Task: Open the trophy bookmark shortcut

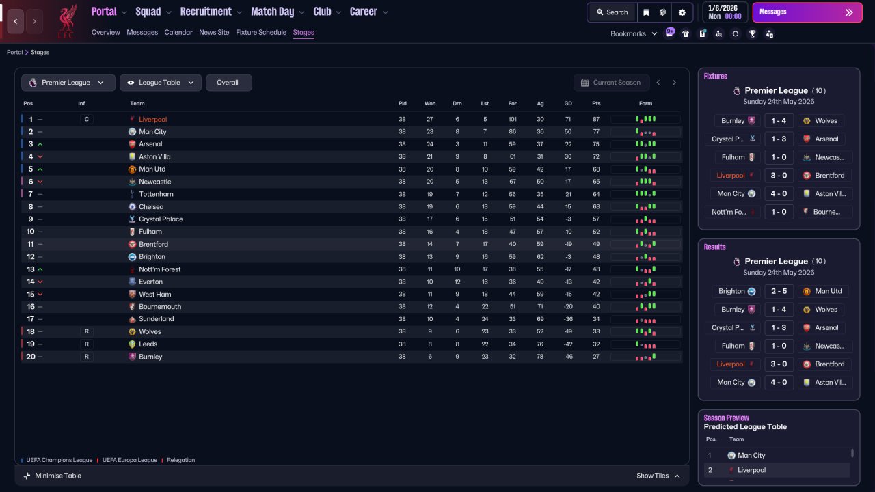Action: pyautogui.click(x=752, y=33)
